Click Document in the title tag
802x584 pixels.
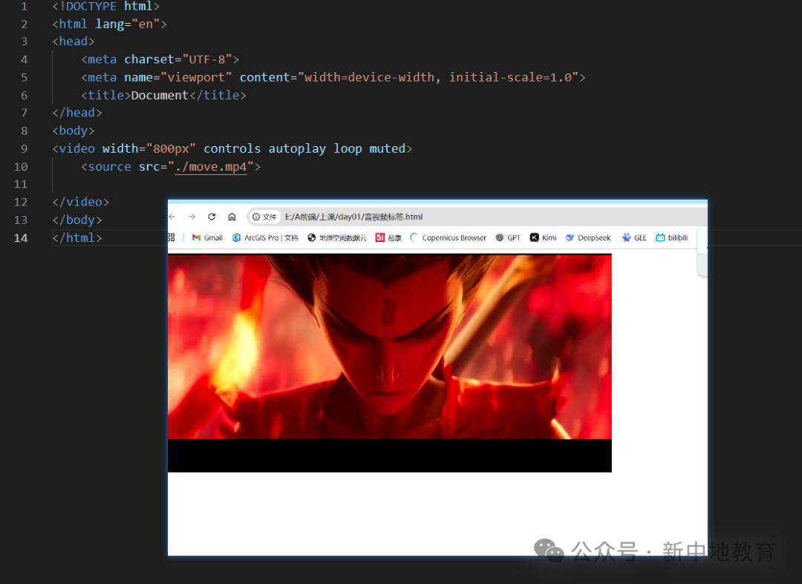[x=160, y=95]
